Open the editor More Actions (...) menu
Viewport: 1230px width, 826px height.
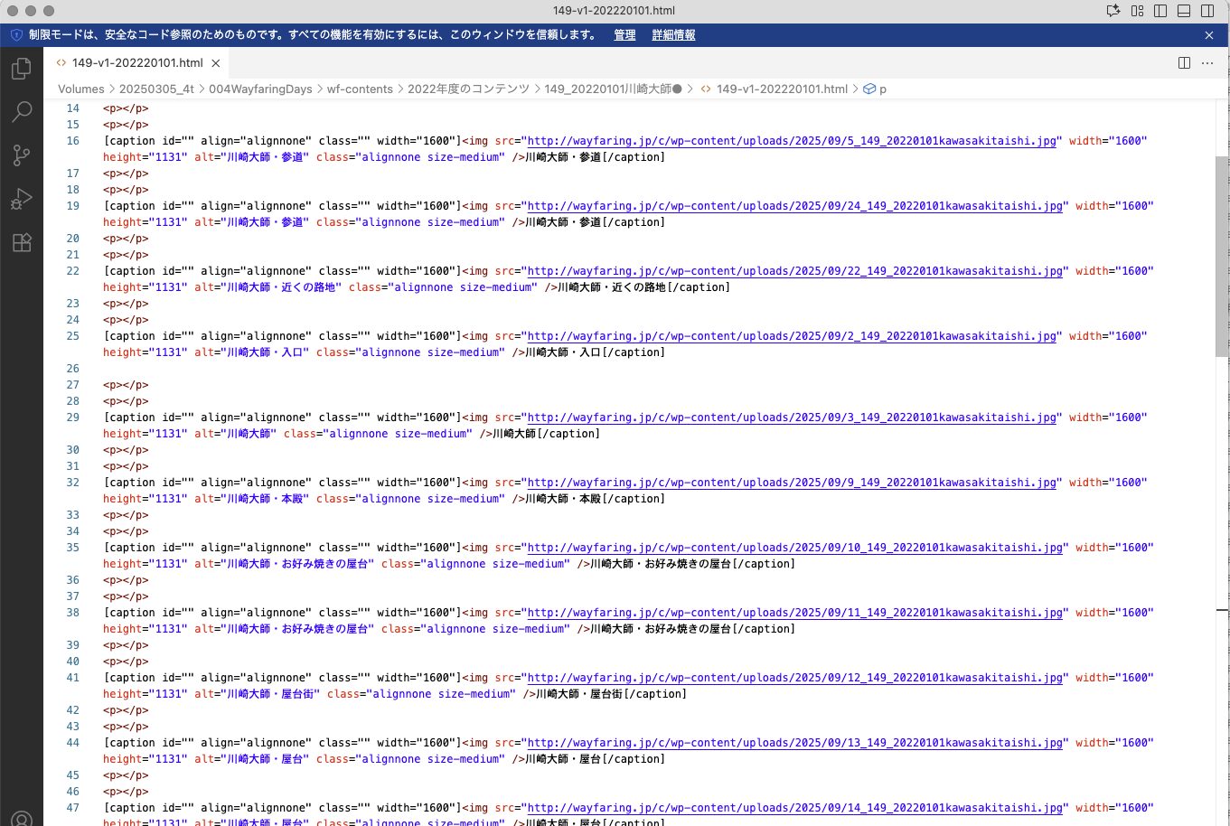coord(1207,63)
